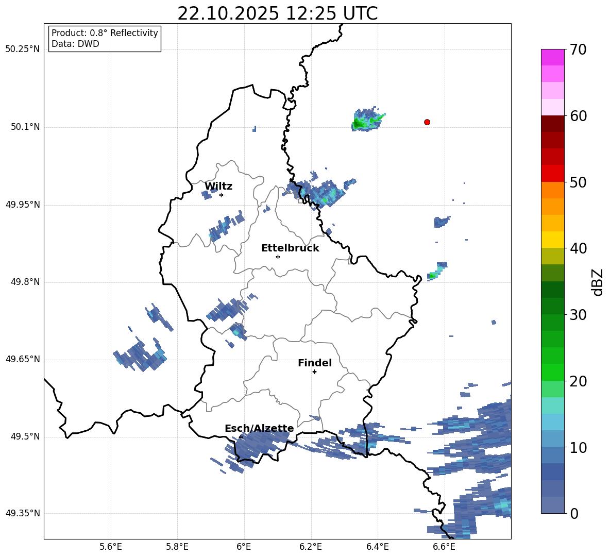Viewport: 610px width, 557px height.
Task: Click the cross marker below Esch/Alzette
Action: click(241, 437)
